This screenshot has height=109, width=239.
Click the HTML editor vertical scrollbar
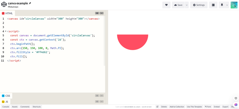[x=104, y=41]
